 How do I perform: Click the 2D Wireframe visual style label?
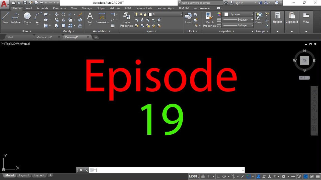[x=21, y=44]
